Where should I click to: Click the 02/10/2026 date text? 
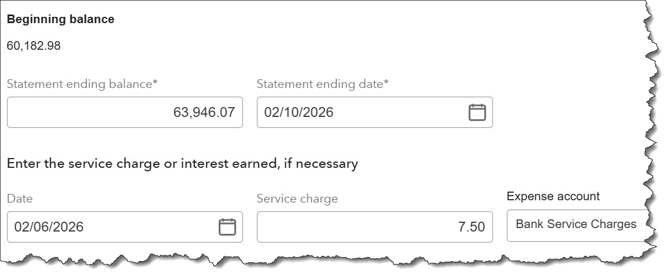point(299,112)
